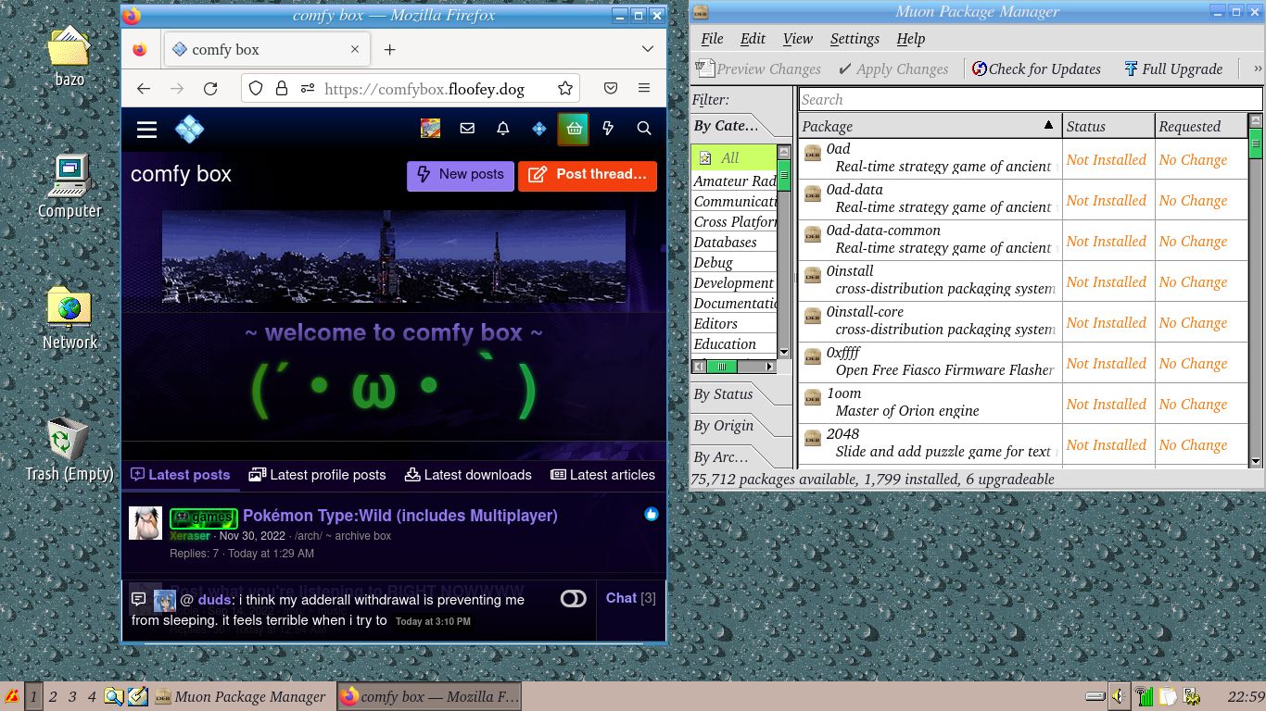Open the Firefox Pocket save icon

tap(611, 89)
